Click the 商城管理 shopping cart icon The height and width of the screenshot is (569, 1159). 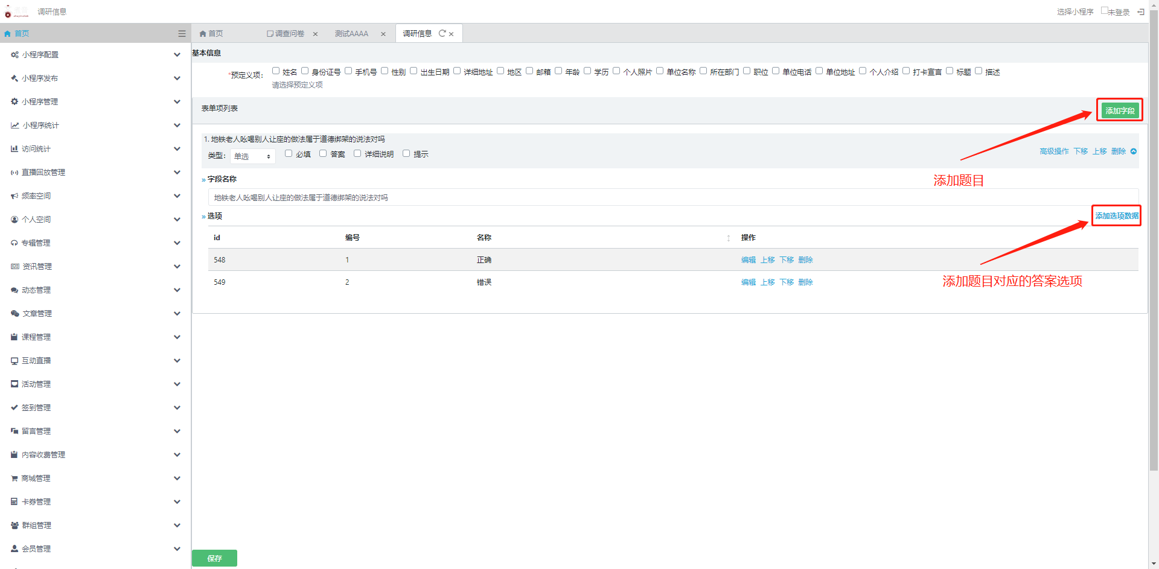point(14,478)
